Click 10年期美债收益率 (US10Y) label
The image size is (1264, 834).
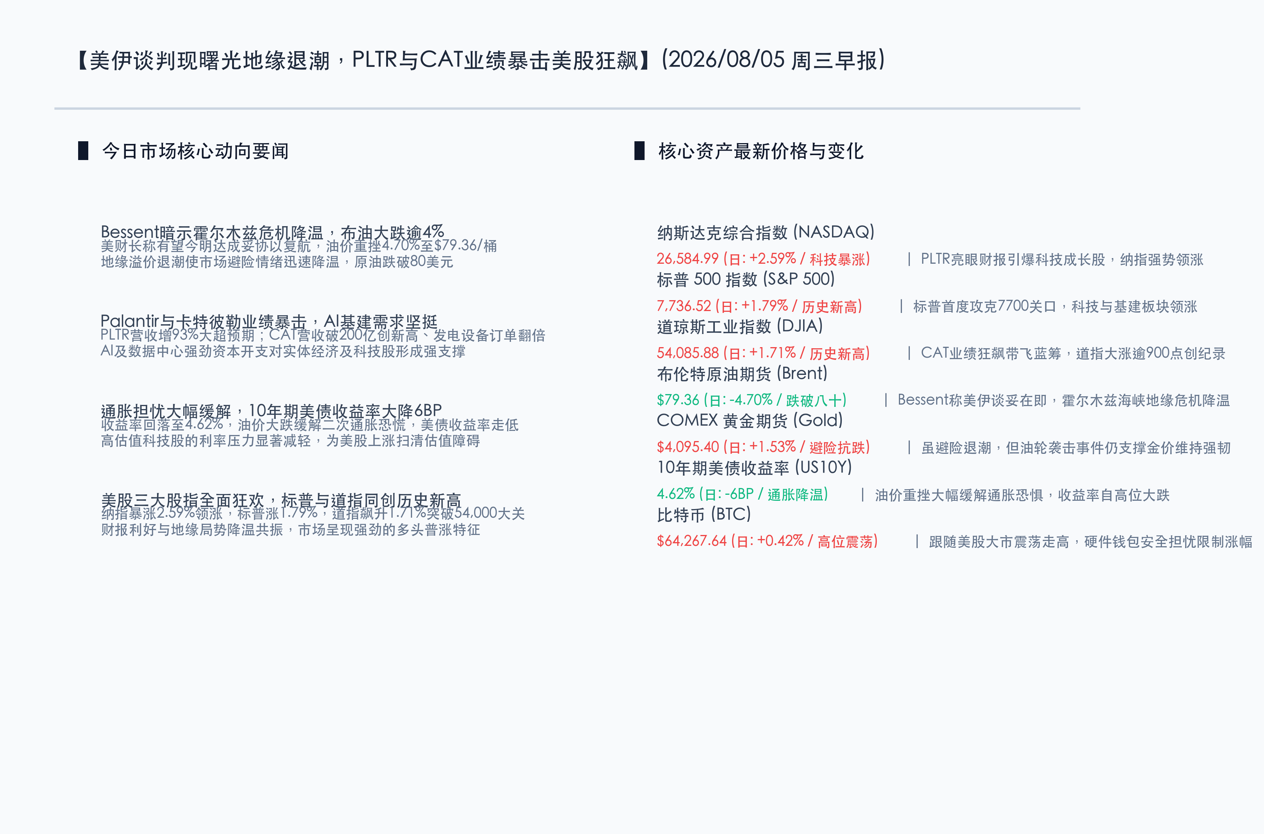[755, 468]
